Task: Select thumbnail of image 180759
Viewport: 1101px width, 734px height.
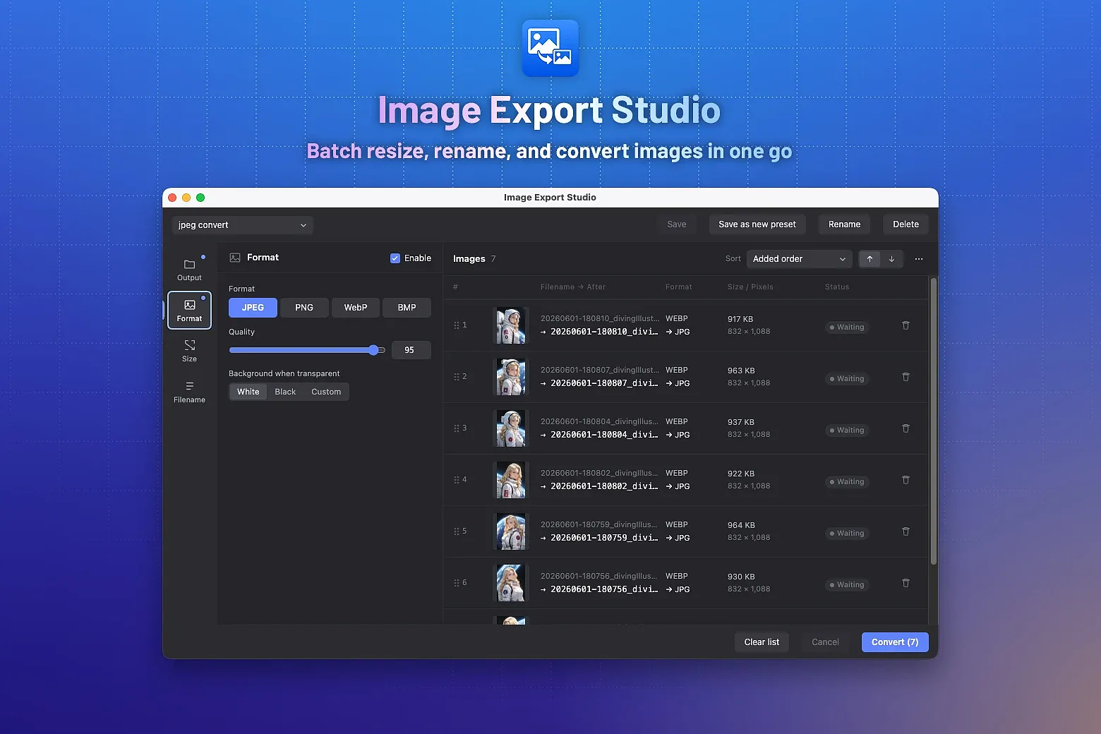Action: pos(510,531)
